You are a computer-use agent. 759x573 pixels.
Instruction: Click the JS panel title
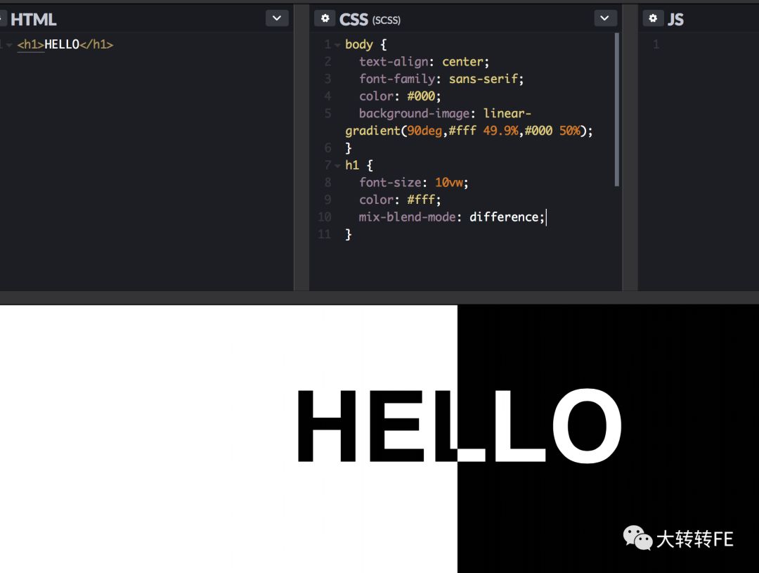coord(675,20)
